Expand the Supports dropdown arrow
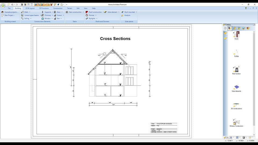Viewport: 258px width, 145px height. 53,12
